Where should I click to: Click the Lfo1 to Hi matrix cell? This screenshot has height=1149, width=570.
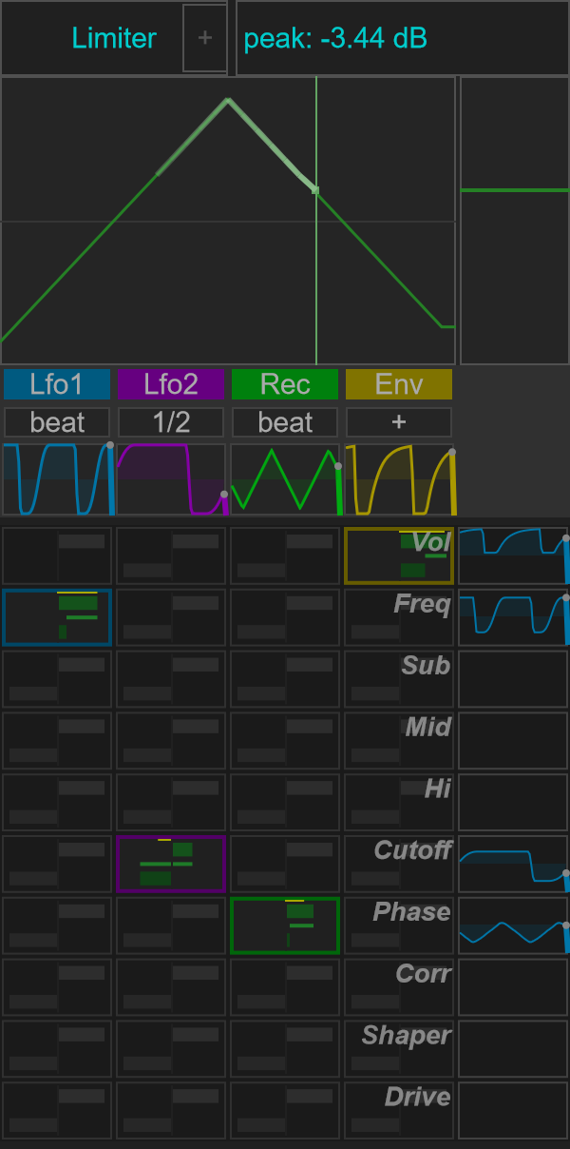[x=57, y=803]
